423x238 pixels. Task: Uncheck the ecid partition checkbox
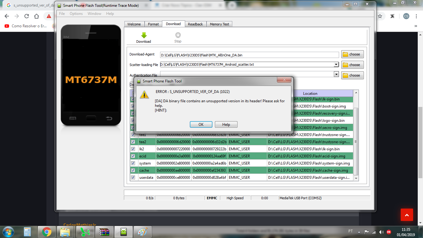click(133, 156)
